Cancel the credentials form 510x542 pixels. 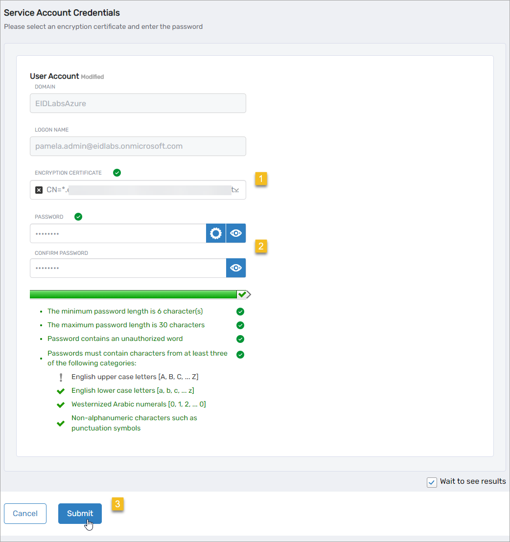click(x=25, y=513)
